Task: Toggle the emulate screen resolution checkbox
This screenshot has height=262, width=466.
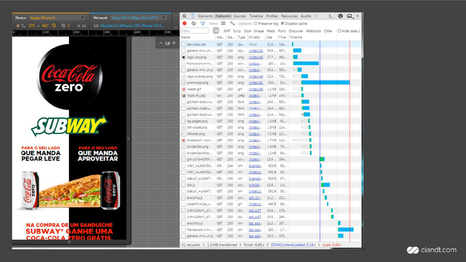Action: point(18,26)
